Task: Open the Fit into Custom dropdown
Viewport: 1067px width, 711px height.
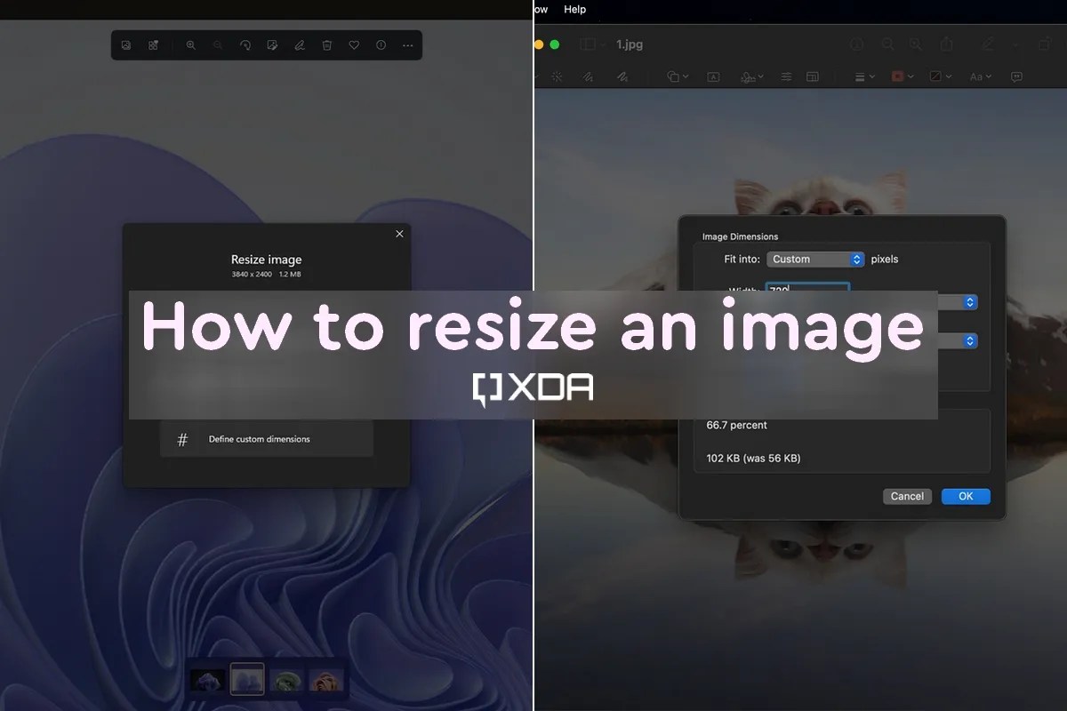Action: [x=815, y=259]
